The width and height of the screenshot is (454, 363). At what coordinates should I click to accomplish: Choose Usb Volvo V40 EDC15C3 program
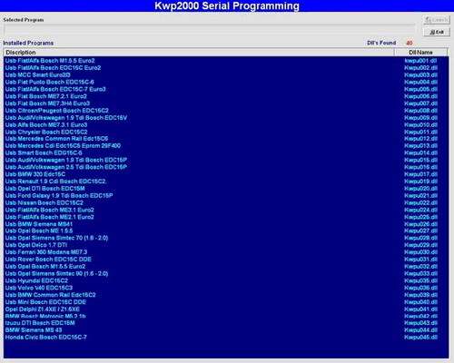coord(226,288)
